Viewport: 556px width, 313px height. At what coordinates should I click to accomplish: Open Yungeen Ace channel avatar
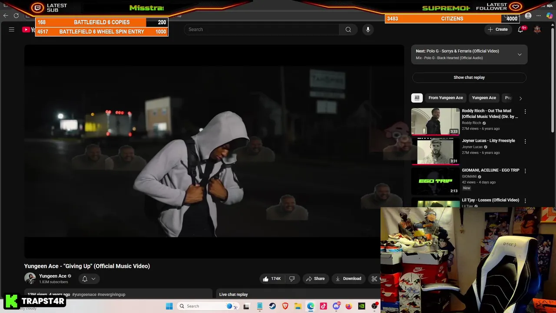pos(30,279)
